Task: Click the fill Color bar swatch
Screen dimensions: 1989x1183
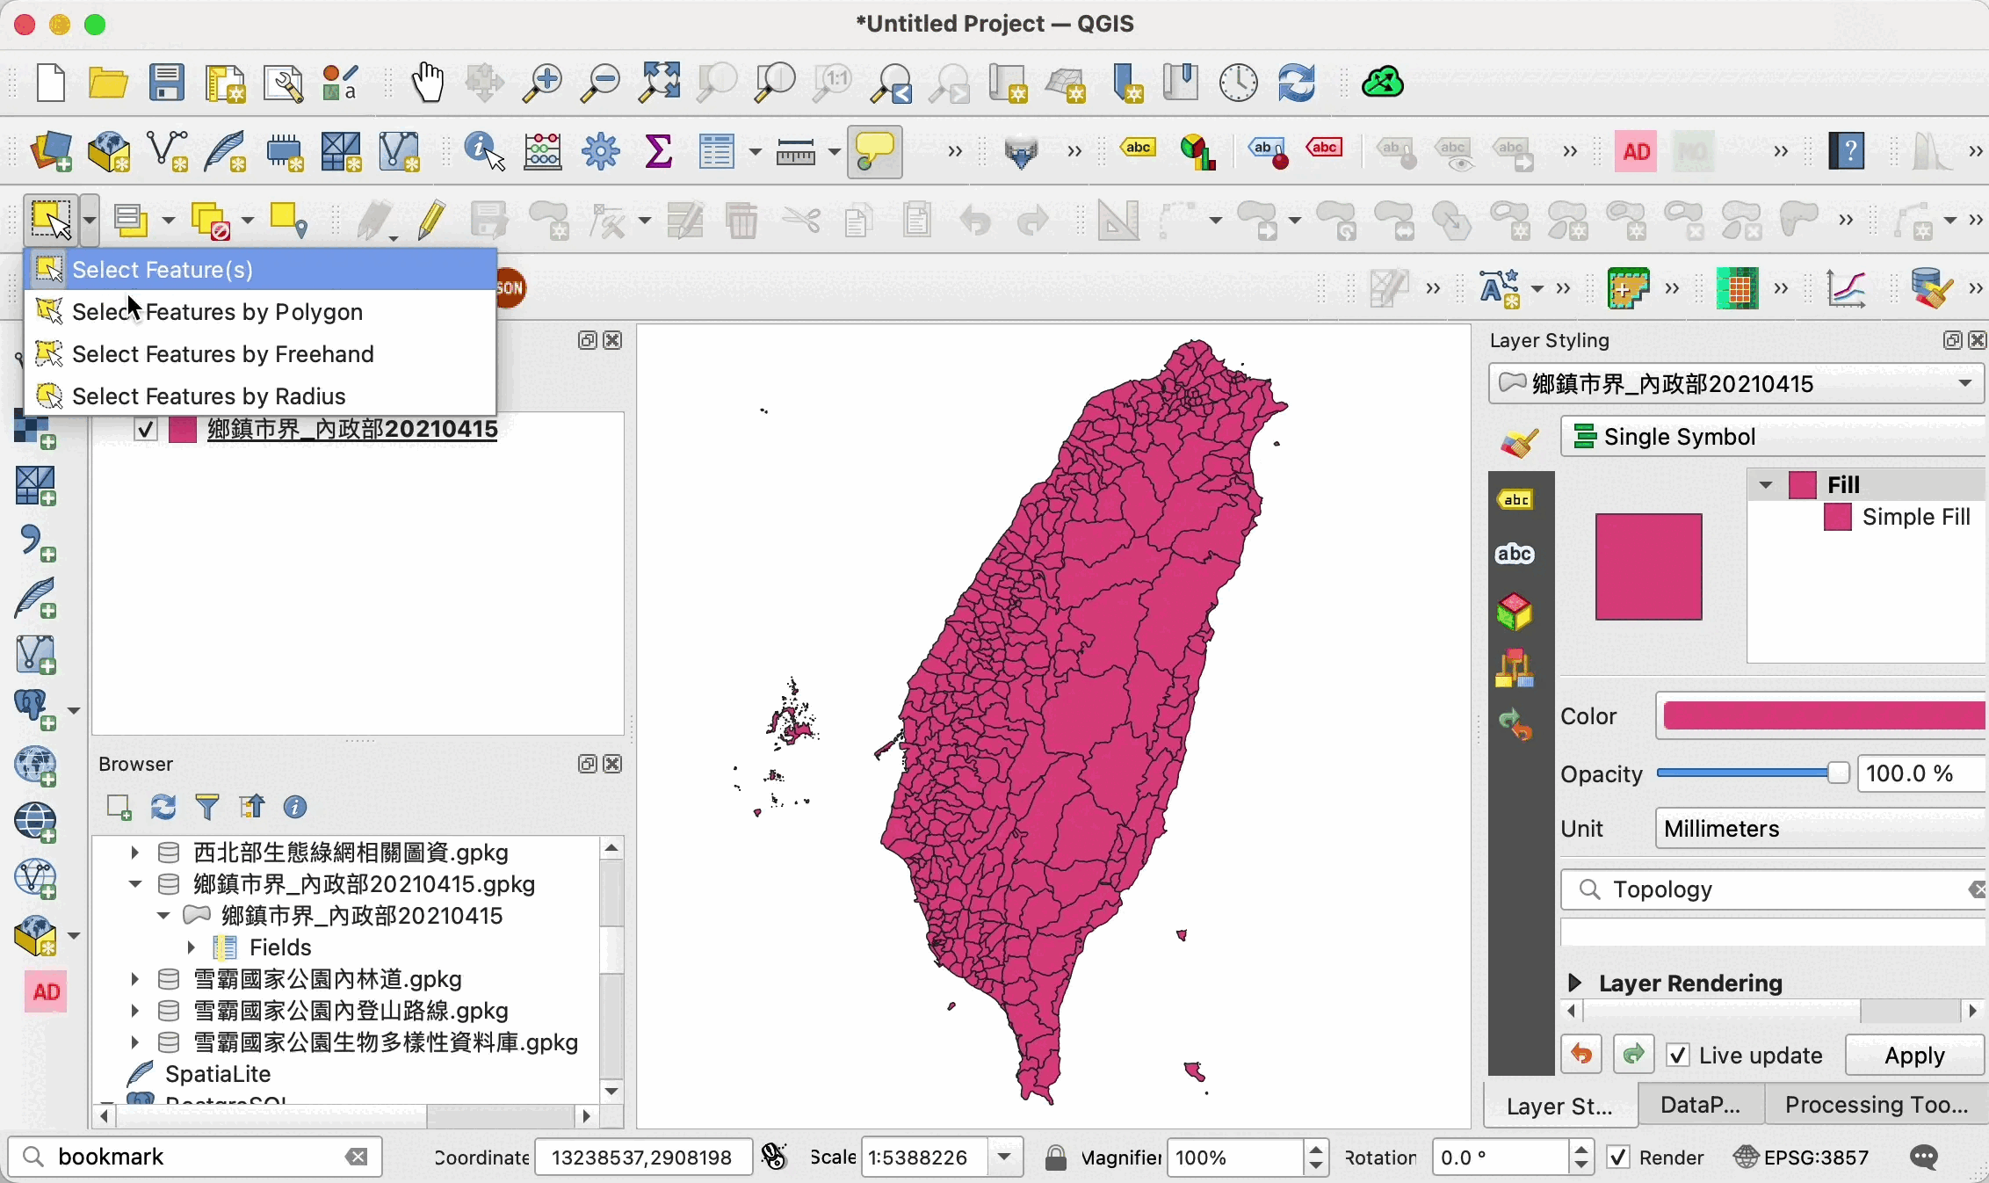Action: pos(1823,716)
